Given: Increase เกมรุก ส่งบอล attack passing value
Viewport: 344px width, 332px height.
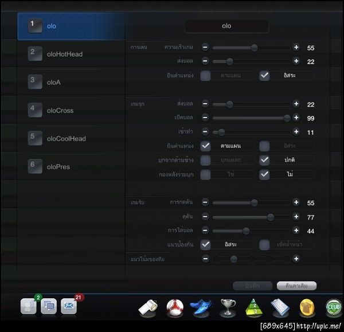Looking at the screenshot, I should [x=296, y=104].
